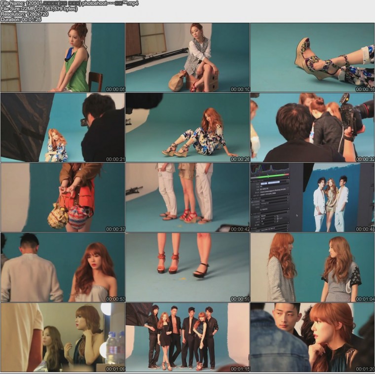View the thumbnail stamped 00:01:15
Viewport: 375px width, 374px height.
click(187, 337)
